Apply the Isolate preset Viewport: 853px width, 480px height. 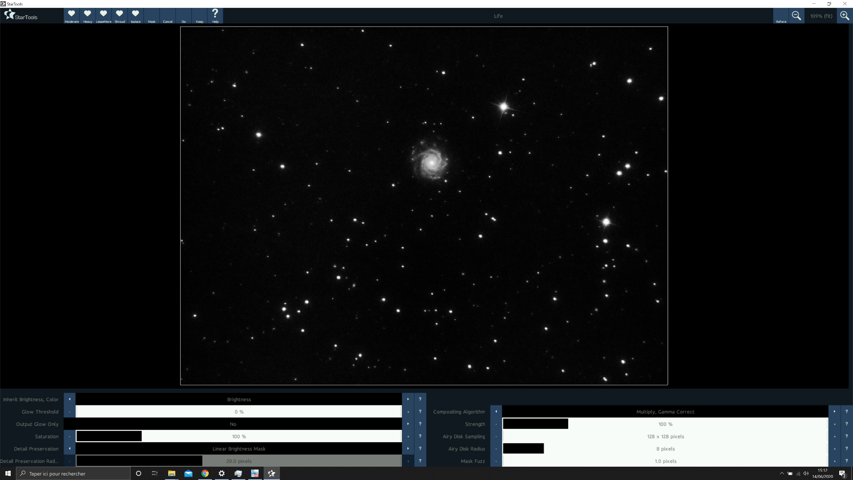(135, 16)
